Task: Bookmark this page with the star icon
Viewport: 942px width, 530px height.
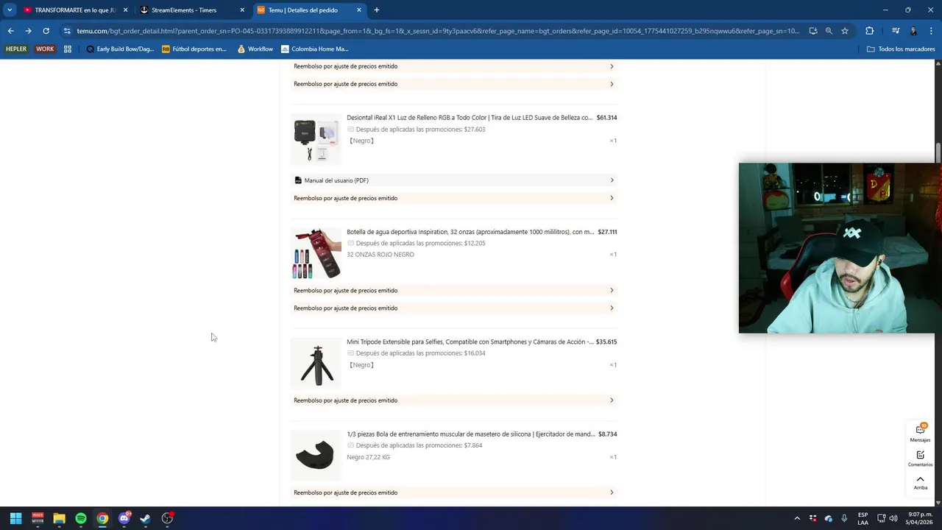Action: point(845,31)
